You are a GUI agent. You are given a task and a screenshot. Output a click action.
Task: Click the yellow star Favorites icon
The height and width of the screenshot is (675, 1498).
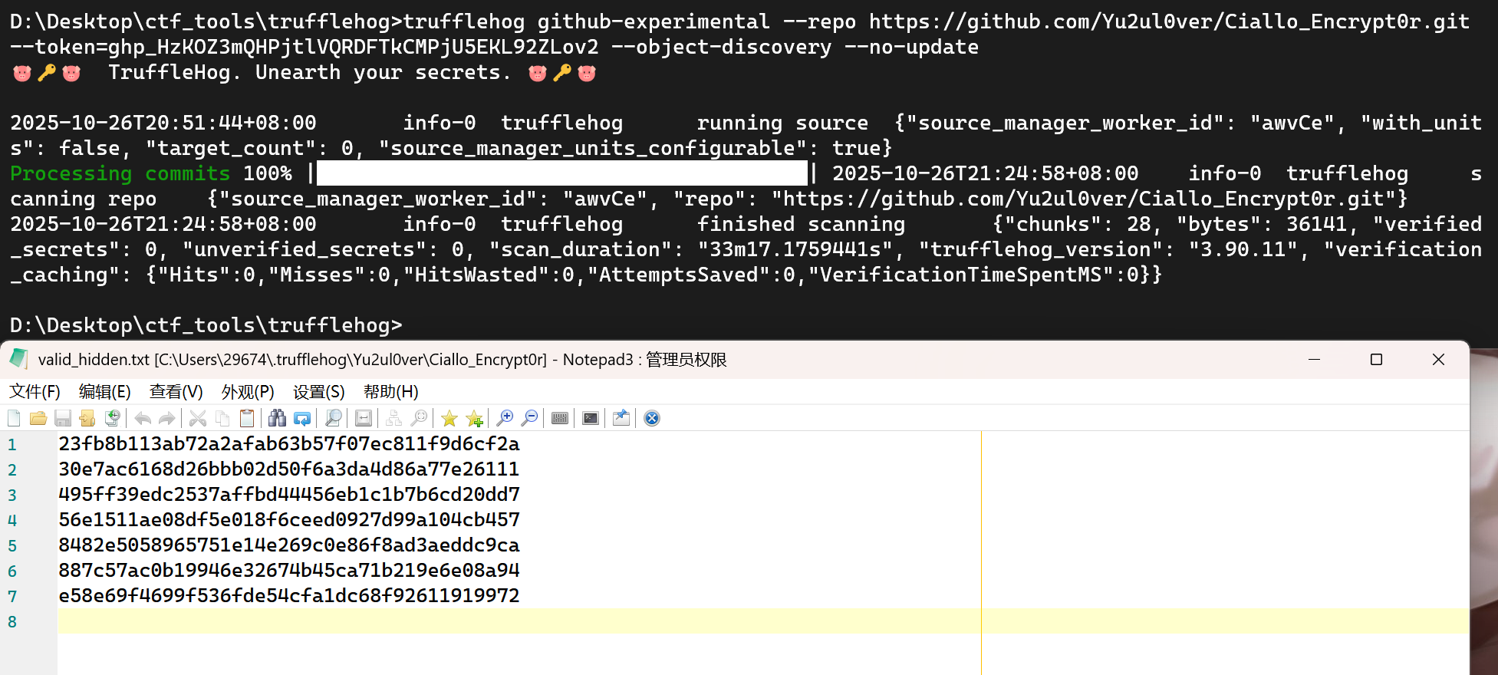449,418
